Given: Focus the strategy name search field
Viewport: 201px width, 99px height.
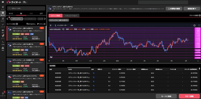Looking at the screenshot, I should (26, 9).
